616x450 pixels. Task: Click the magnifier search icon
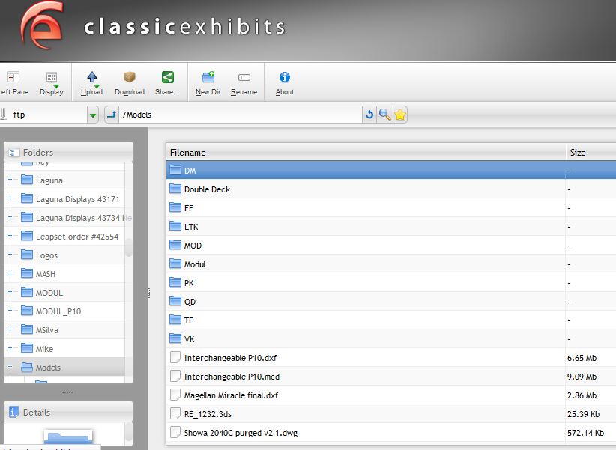pyautogui.click(x=384, y=115)
